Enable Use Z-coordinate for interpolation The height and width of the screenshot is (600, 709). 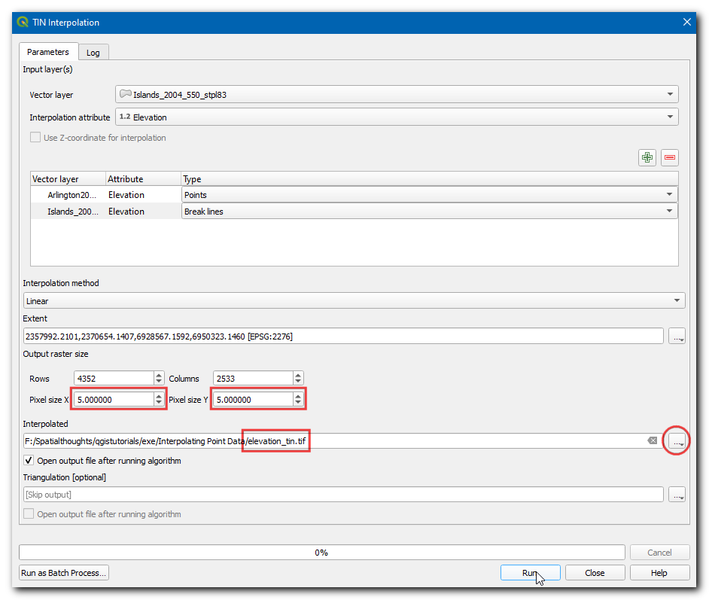point(35,138)
